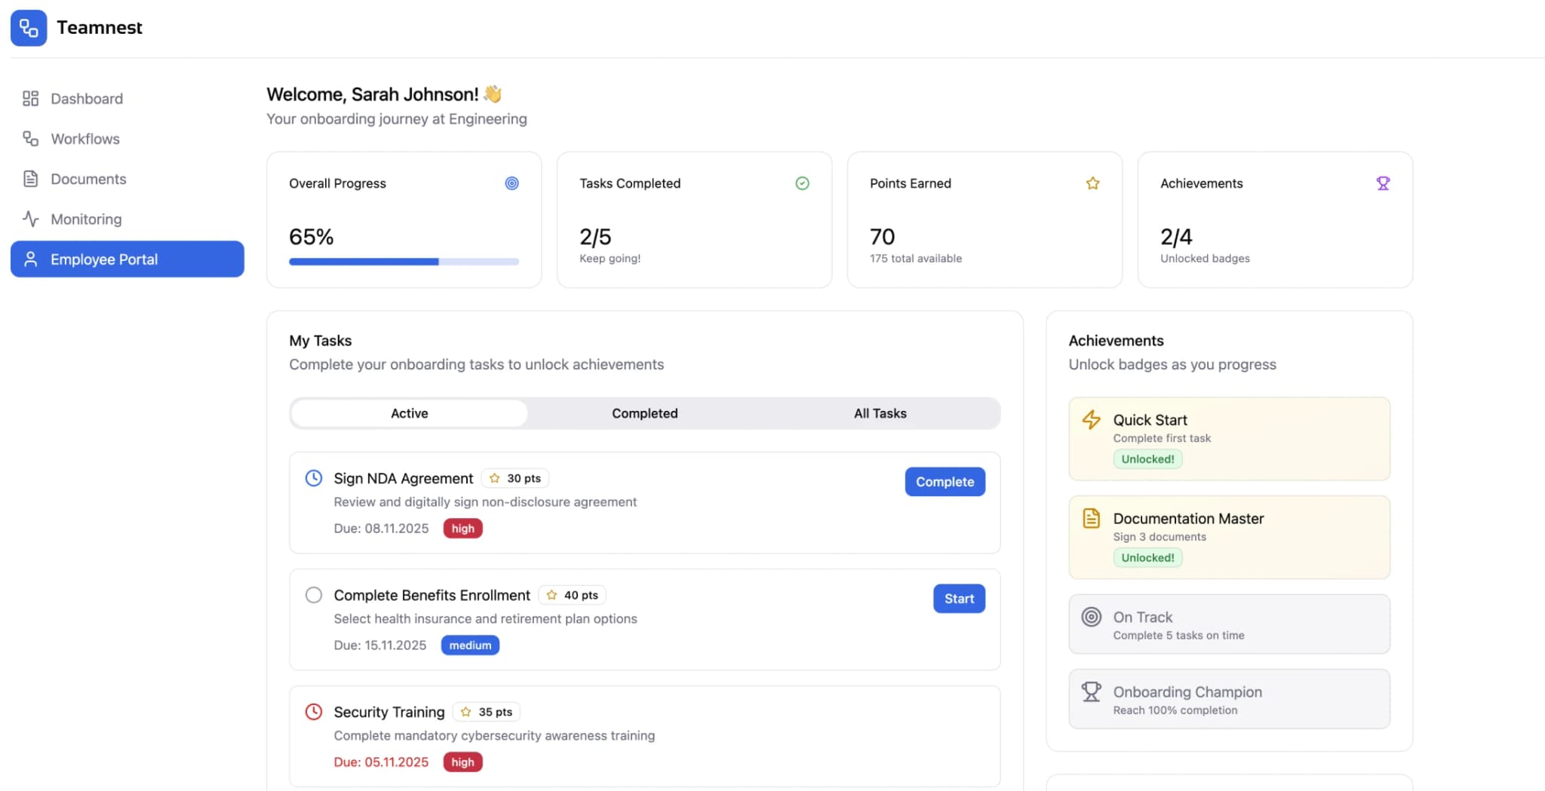Open the Documents icon

(x=30, y=179)
